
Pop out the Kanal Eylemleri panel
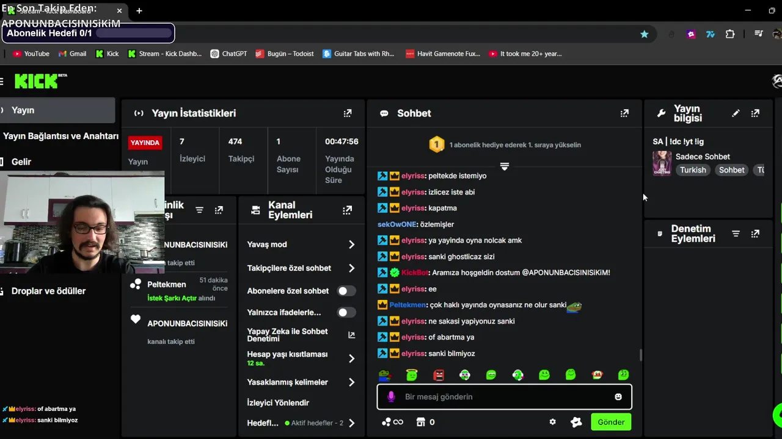pos(348,210)
